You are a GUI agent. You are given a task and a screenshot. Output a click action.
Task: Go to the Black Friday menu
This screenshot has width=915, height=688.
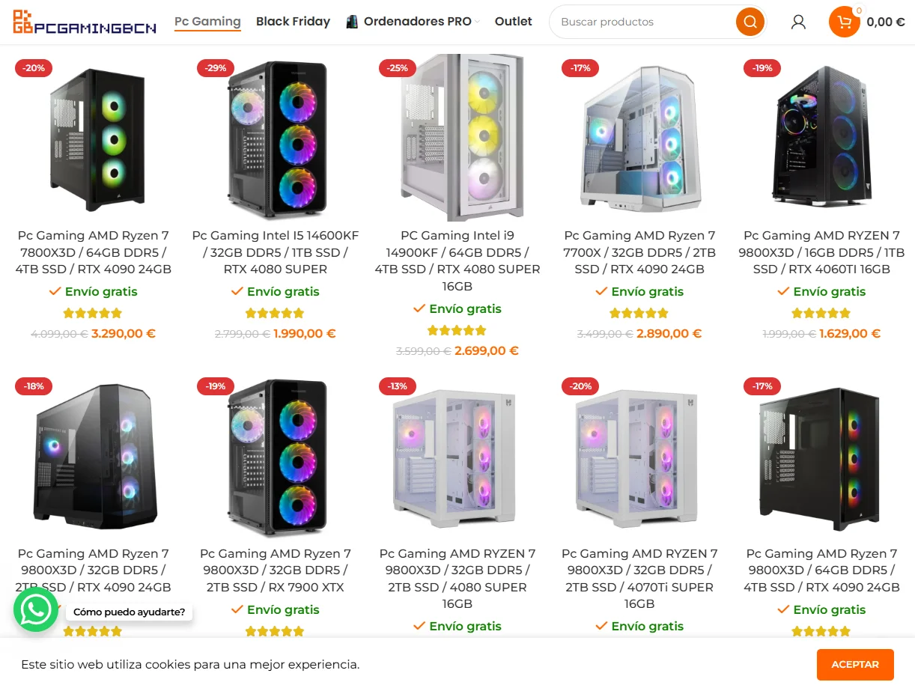click(x=293, y=22)
